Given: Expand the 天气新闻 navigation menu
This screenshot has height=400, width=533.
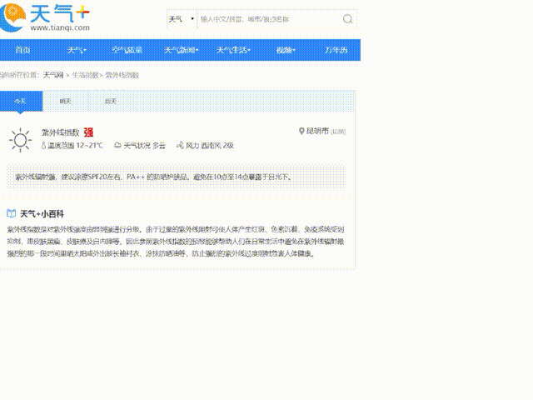Looking at the screenshot, I should (x=181, y=50).
